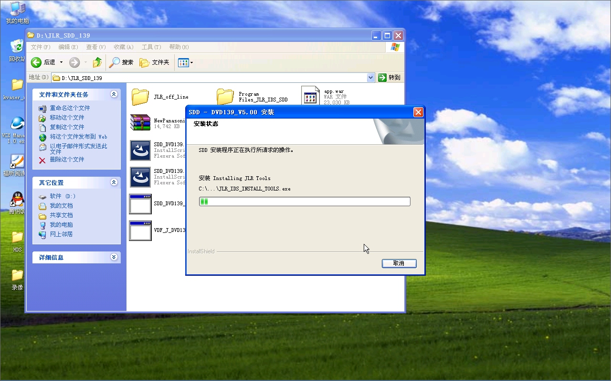Open the 查看(V) menu
The image size is (611, 381).
[96, 47]
